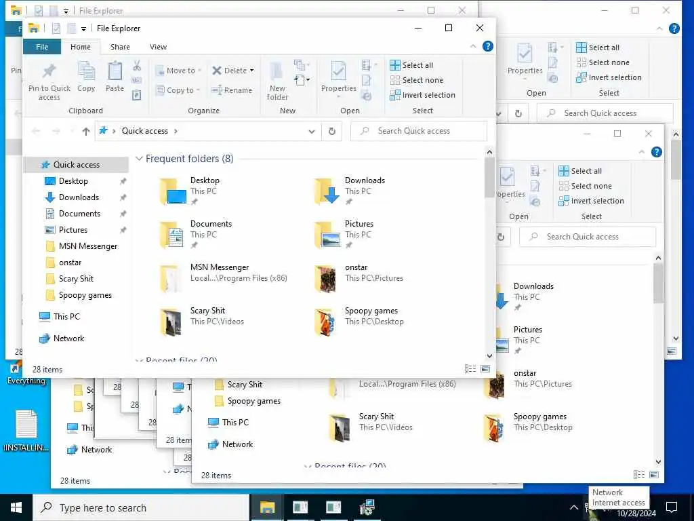
Task: Open the INSTALLIN text file on desktop
Action: click(x=26, y=431)
